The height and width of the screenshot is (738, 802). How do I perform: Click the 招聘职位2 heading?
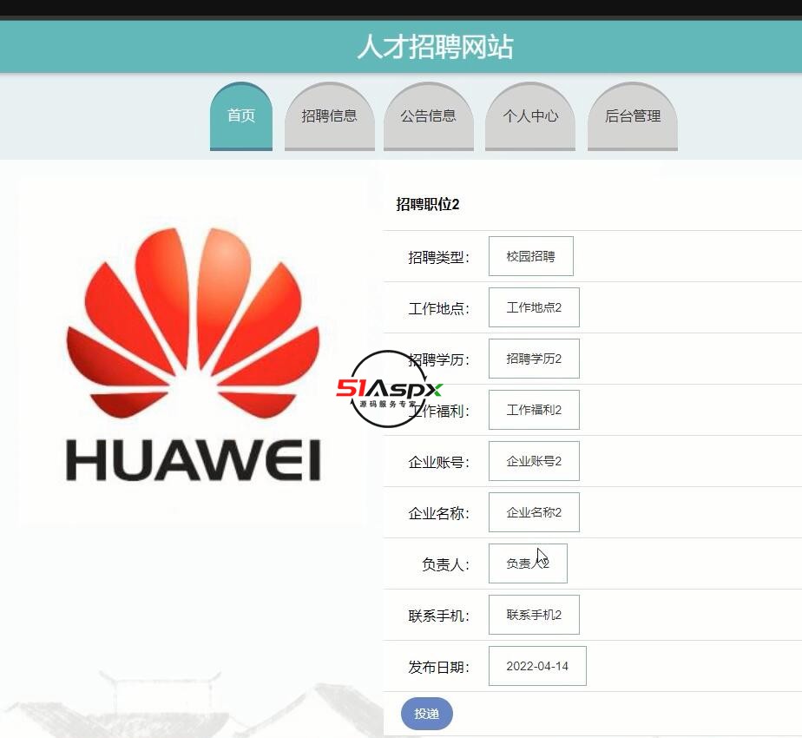pyautogui.click(x=428, y=204)
